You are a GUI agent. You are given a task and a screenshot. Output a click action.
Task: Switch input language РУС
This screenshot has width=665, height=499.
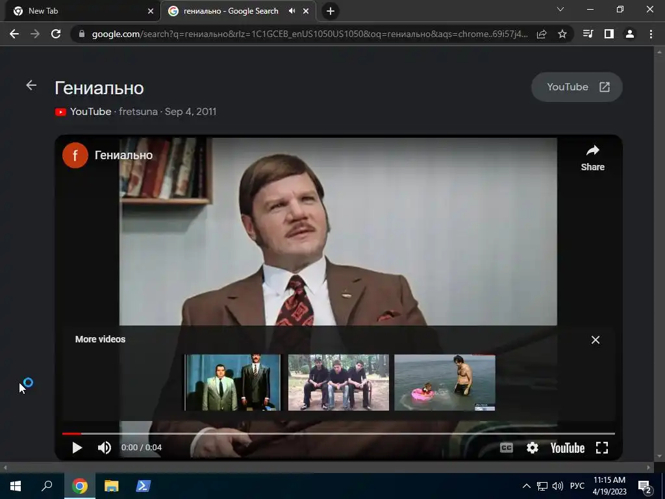pyautogui.click(x=577, y=486)
